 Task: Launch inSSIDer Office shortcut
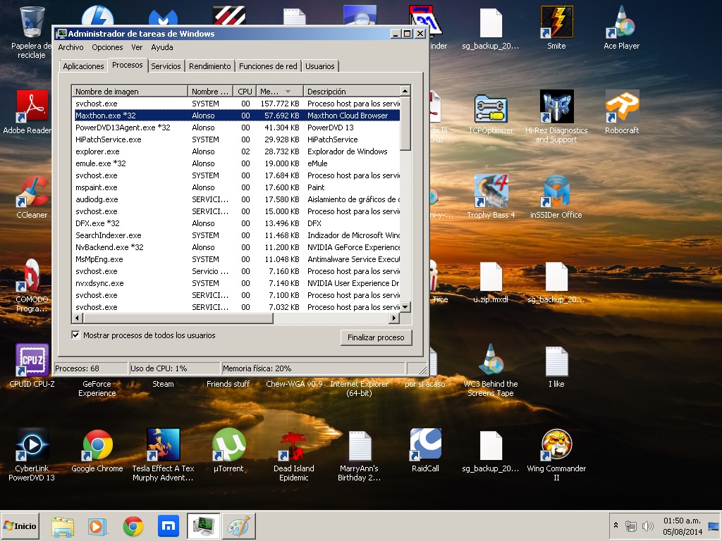click(x=556, y=197)
